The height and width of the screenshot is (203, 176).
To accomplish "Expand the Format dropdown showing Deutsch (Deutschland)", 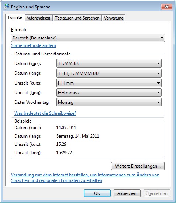I will [88, 38].
